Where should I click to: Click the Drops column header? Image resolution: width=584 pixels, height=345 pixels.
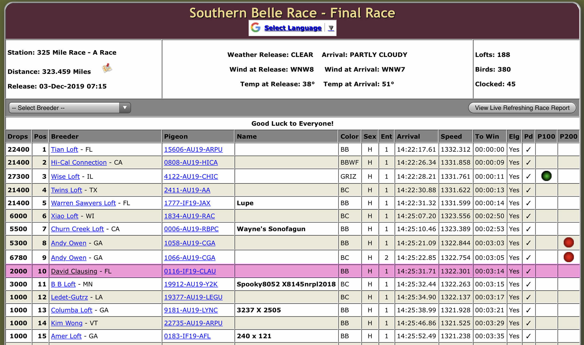click(x=18, y=137)
